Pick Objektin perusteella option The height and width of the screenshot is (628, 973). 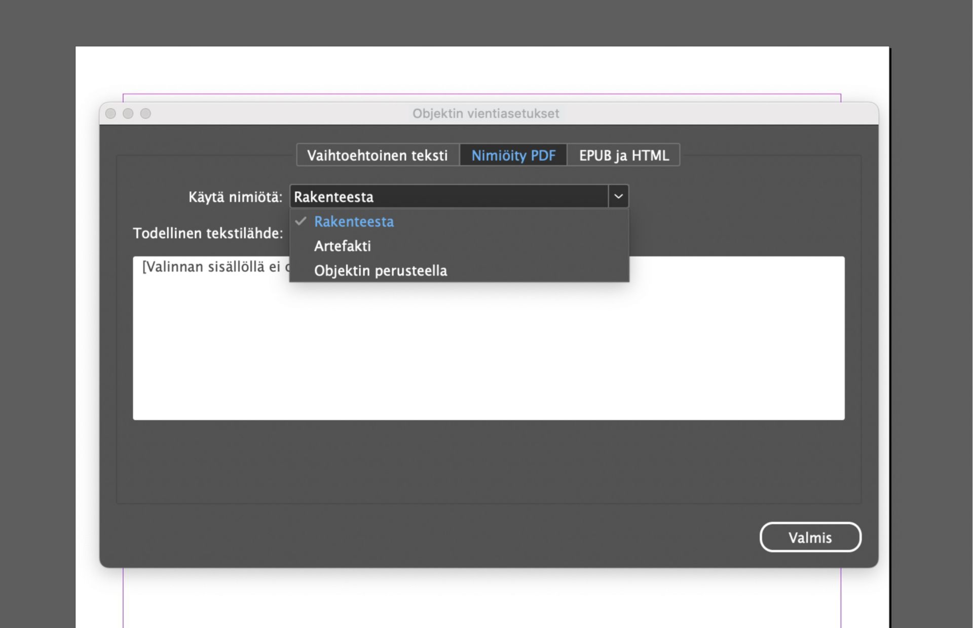[381, 270]
